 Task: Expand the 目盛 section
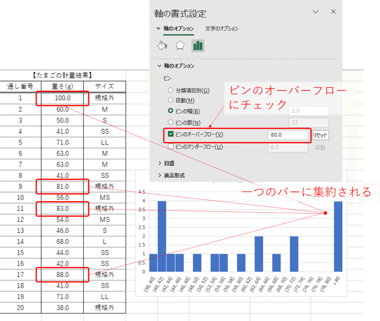(x=160, y=163)
